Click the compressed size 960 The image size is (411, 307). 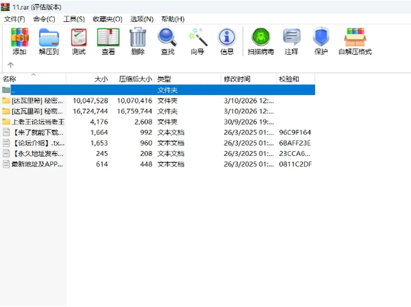(146, 143)
